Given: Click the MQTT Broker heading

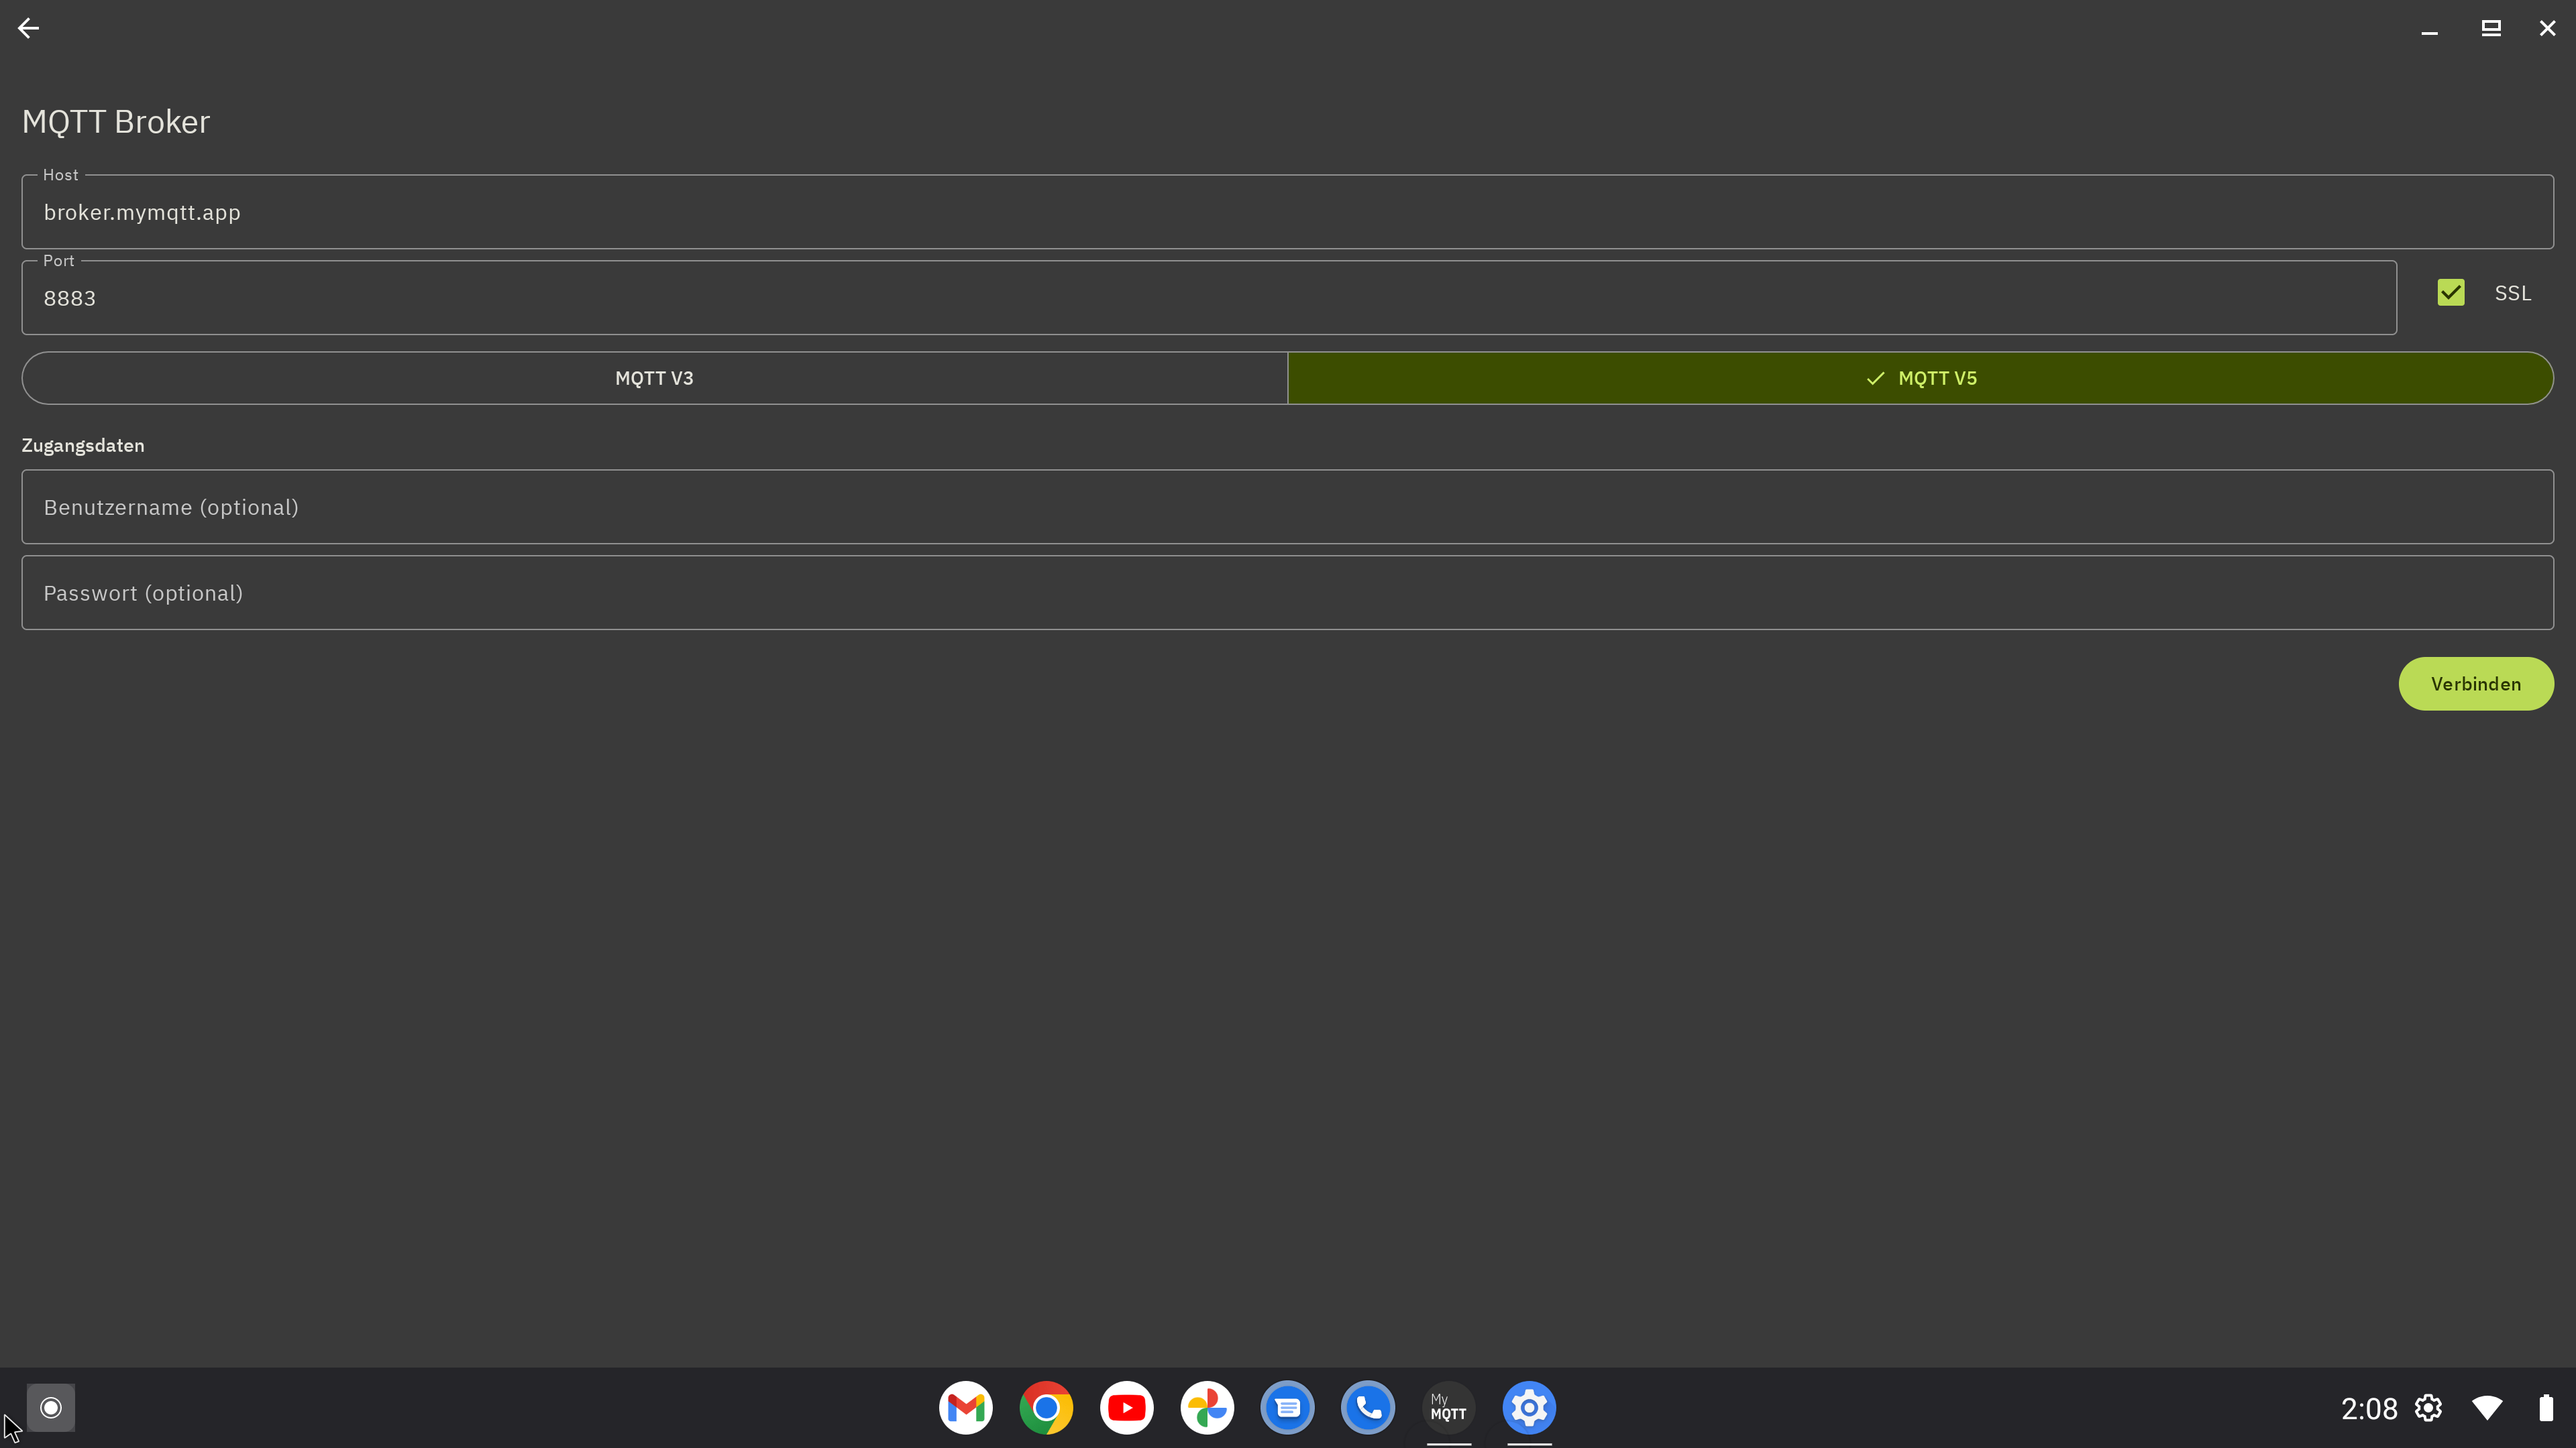Looking at the screenshot, I should [116, 122].
